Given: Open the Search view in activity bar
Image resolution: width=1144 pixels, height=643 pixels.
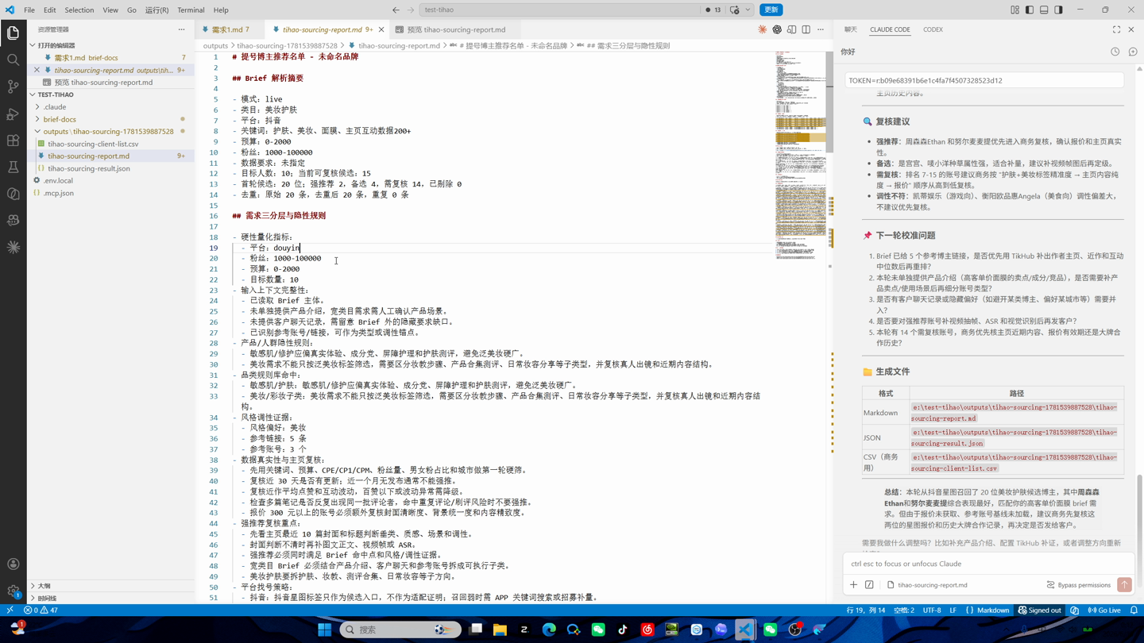Looking at the screenshot, I should tap(13, 60).
